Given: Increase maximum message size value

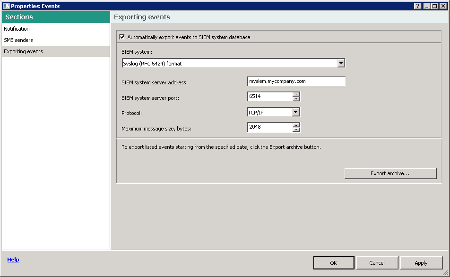Looking at the screenshot, I should pyautogui.click(x=296, y=125).
